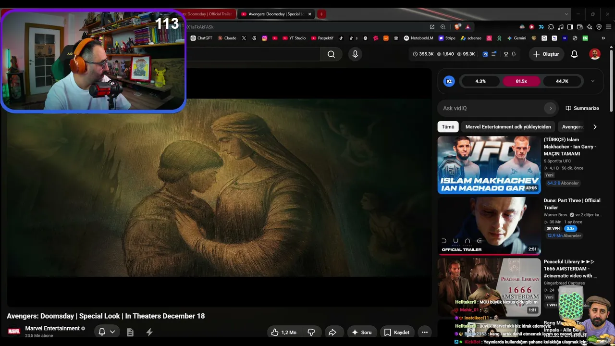The image size is (615, 346).
Task: Toggle the browser sidebar panel
Action: [570, 27]
